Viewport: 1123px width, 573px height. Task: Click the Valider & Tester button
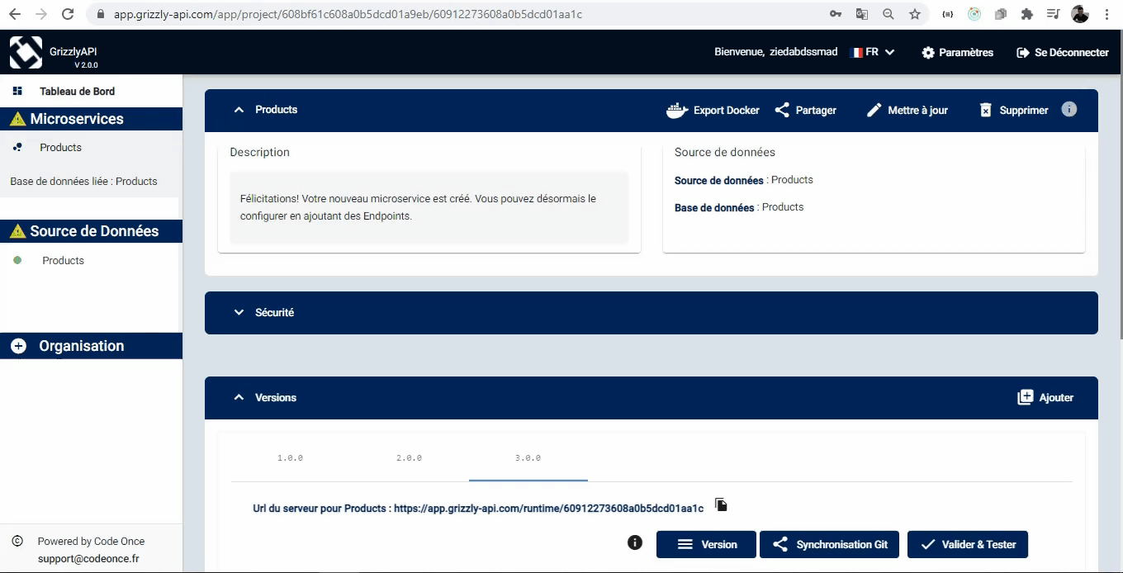(968, 544)
